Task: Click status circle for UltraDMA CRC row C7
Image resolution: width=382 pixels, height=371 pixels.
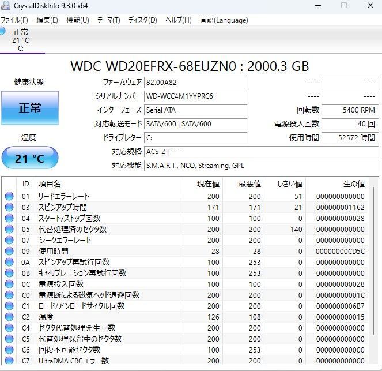Action: pos(9,361)
